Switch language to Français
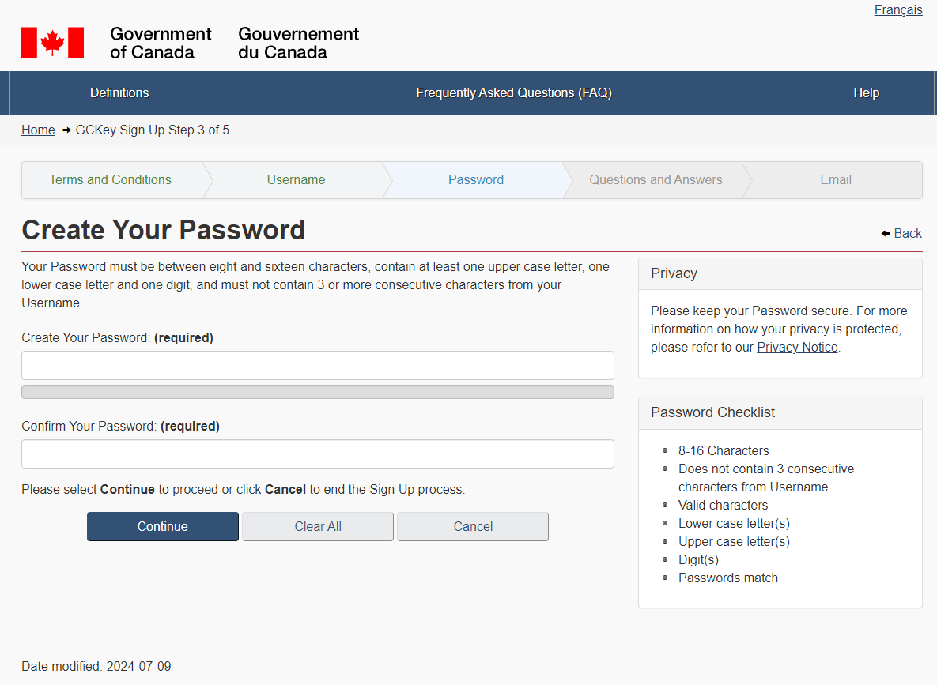The width and height of the screenshot is (937, 685). pyautogui.click(x=898, y=10)
